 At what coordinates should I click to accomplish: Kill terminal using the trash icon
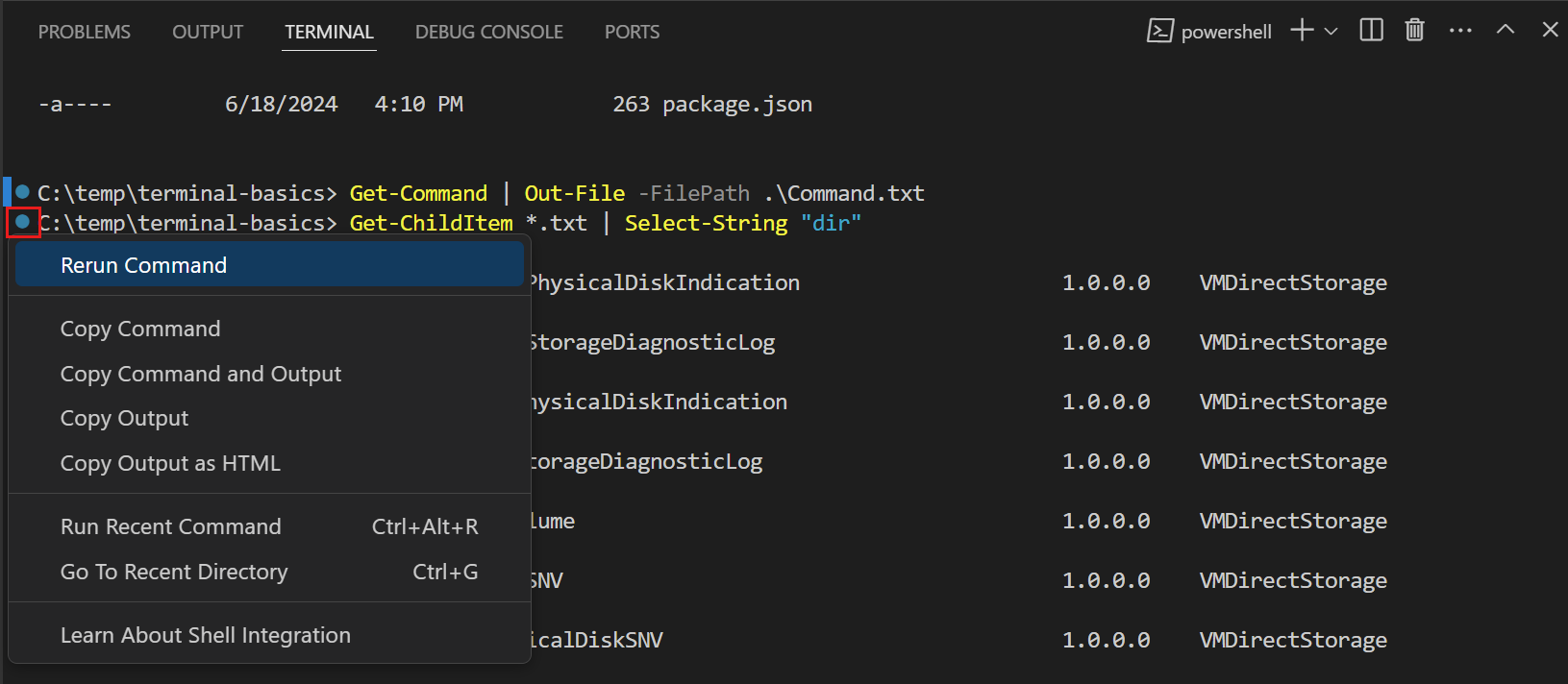pyautogui.click(x=1414, y=31)
